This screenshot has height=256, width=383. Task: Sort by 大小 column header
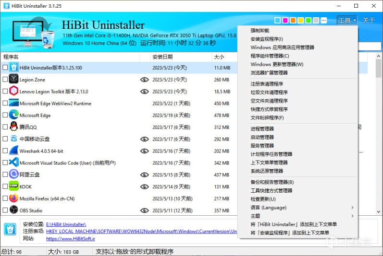tap(224, 57)
